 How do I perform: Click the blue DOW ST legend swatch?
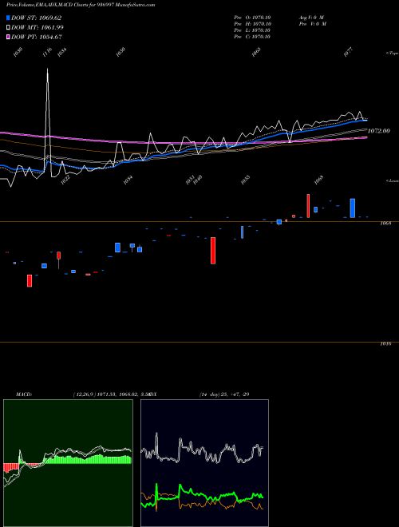coord(9,18)
